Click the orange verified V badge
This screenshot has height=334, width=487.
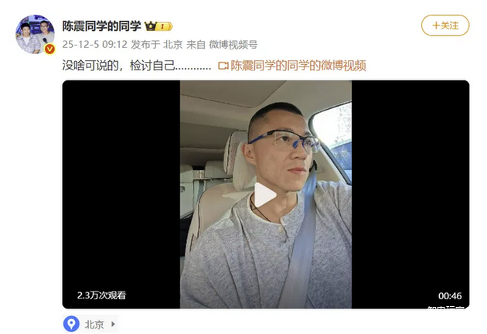coord(49,49)
